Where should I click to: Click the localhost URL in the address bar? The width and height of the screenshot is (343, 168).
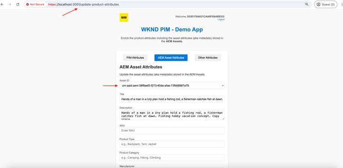(x=84, y=5)
